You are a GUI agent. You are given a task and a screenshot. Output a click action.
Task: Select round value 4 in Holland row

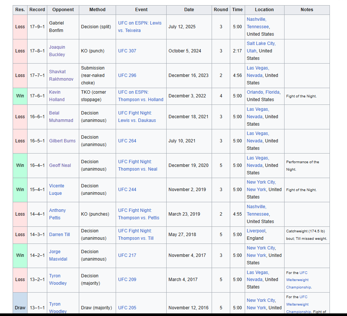coord(221,96)
